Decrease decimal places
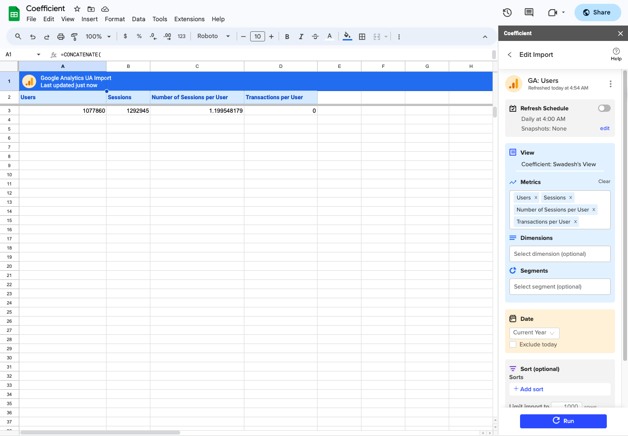The height and width of the screenshot is (436, 628). point(153,37)
